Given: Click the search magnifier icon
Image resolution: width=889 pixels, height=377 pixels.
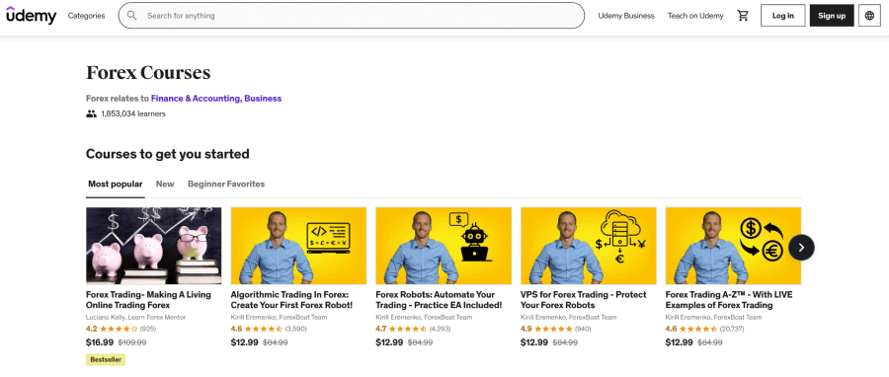Looking at the screenshot, I should [132, 15].
